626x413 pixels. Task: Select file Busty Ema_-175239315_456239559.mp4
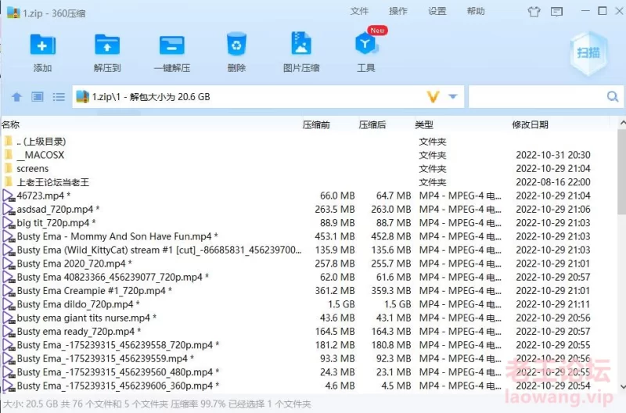106,358
